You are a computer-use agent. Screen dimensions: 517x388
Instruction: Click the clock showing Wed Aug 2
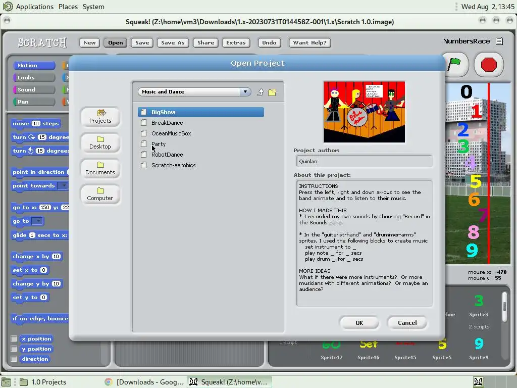(487, 7)
